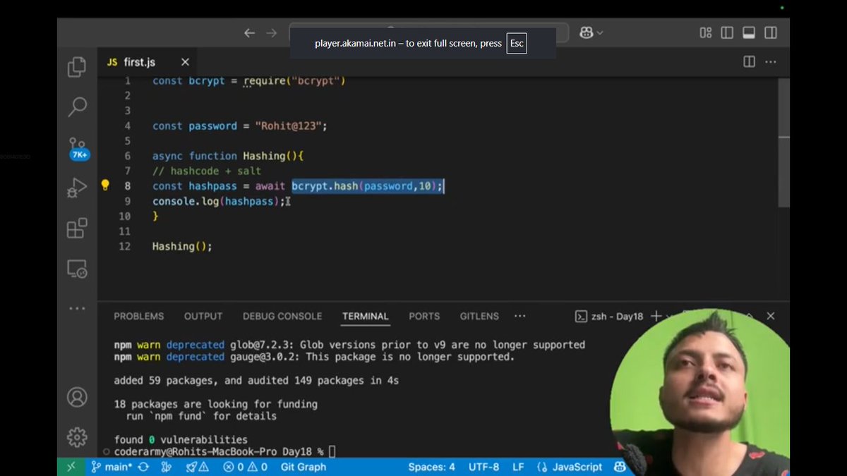Toggle the primary side bar
This screenshot has width=847, height=476.
click(728, 33)
